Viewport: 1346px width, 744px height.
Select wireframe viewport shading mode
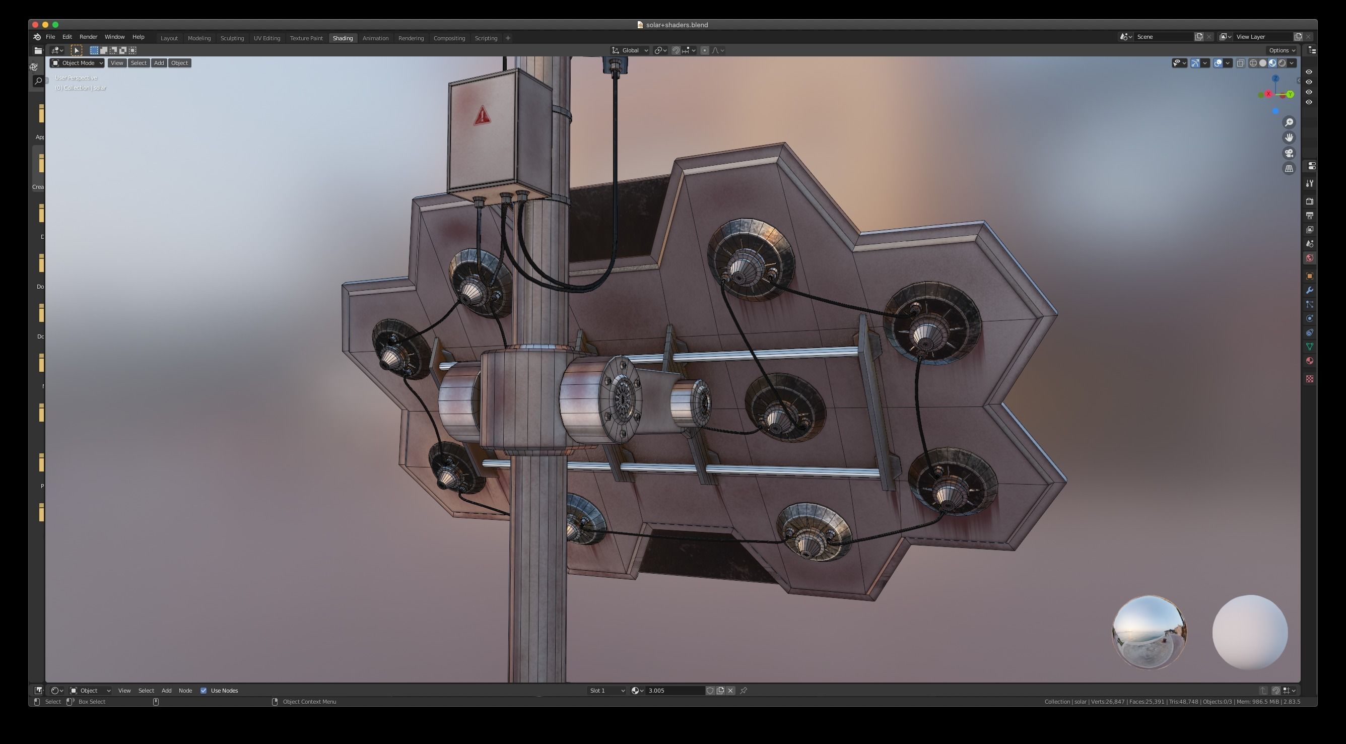1253,63
